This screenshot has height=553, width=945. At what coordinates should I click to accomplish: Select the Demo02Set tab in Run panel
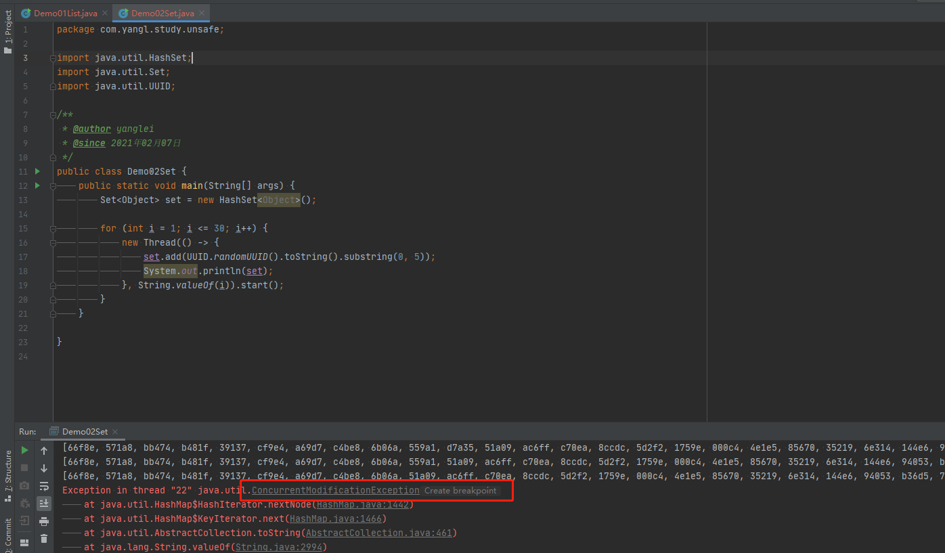pyautogui.click(x=85, y=431)
